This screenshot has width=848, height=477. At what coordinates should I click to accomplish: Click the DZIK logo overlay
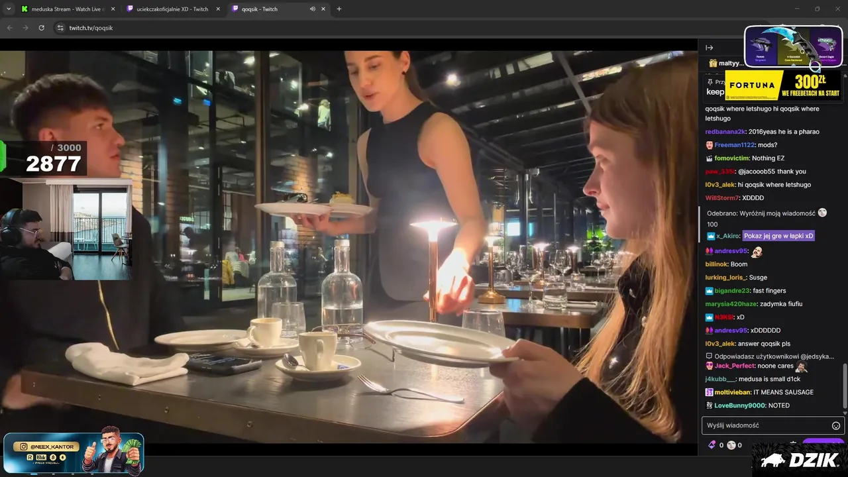coord(800,460)
